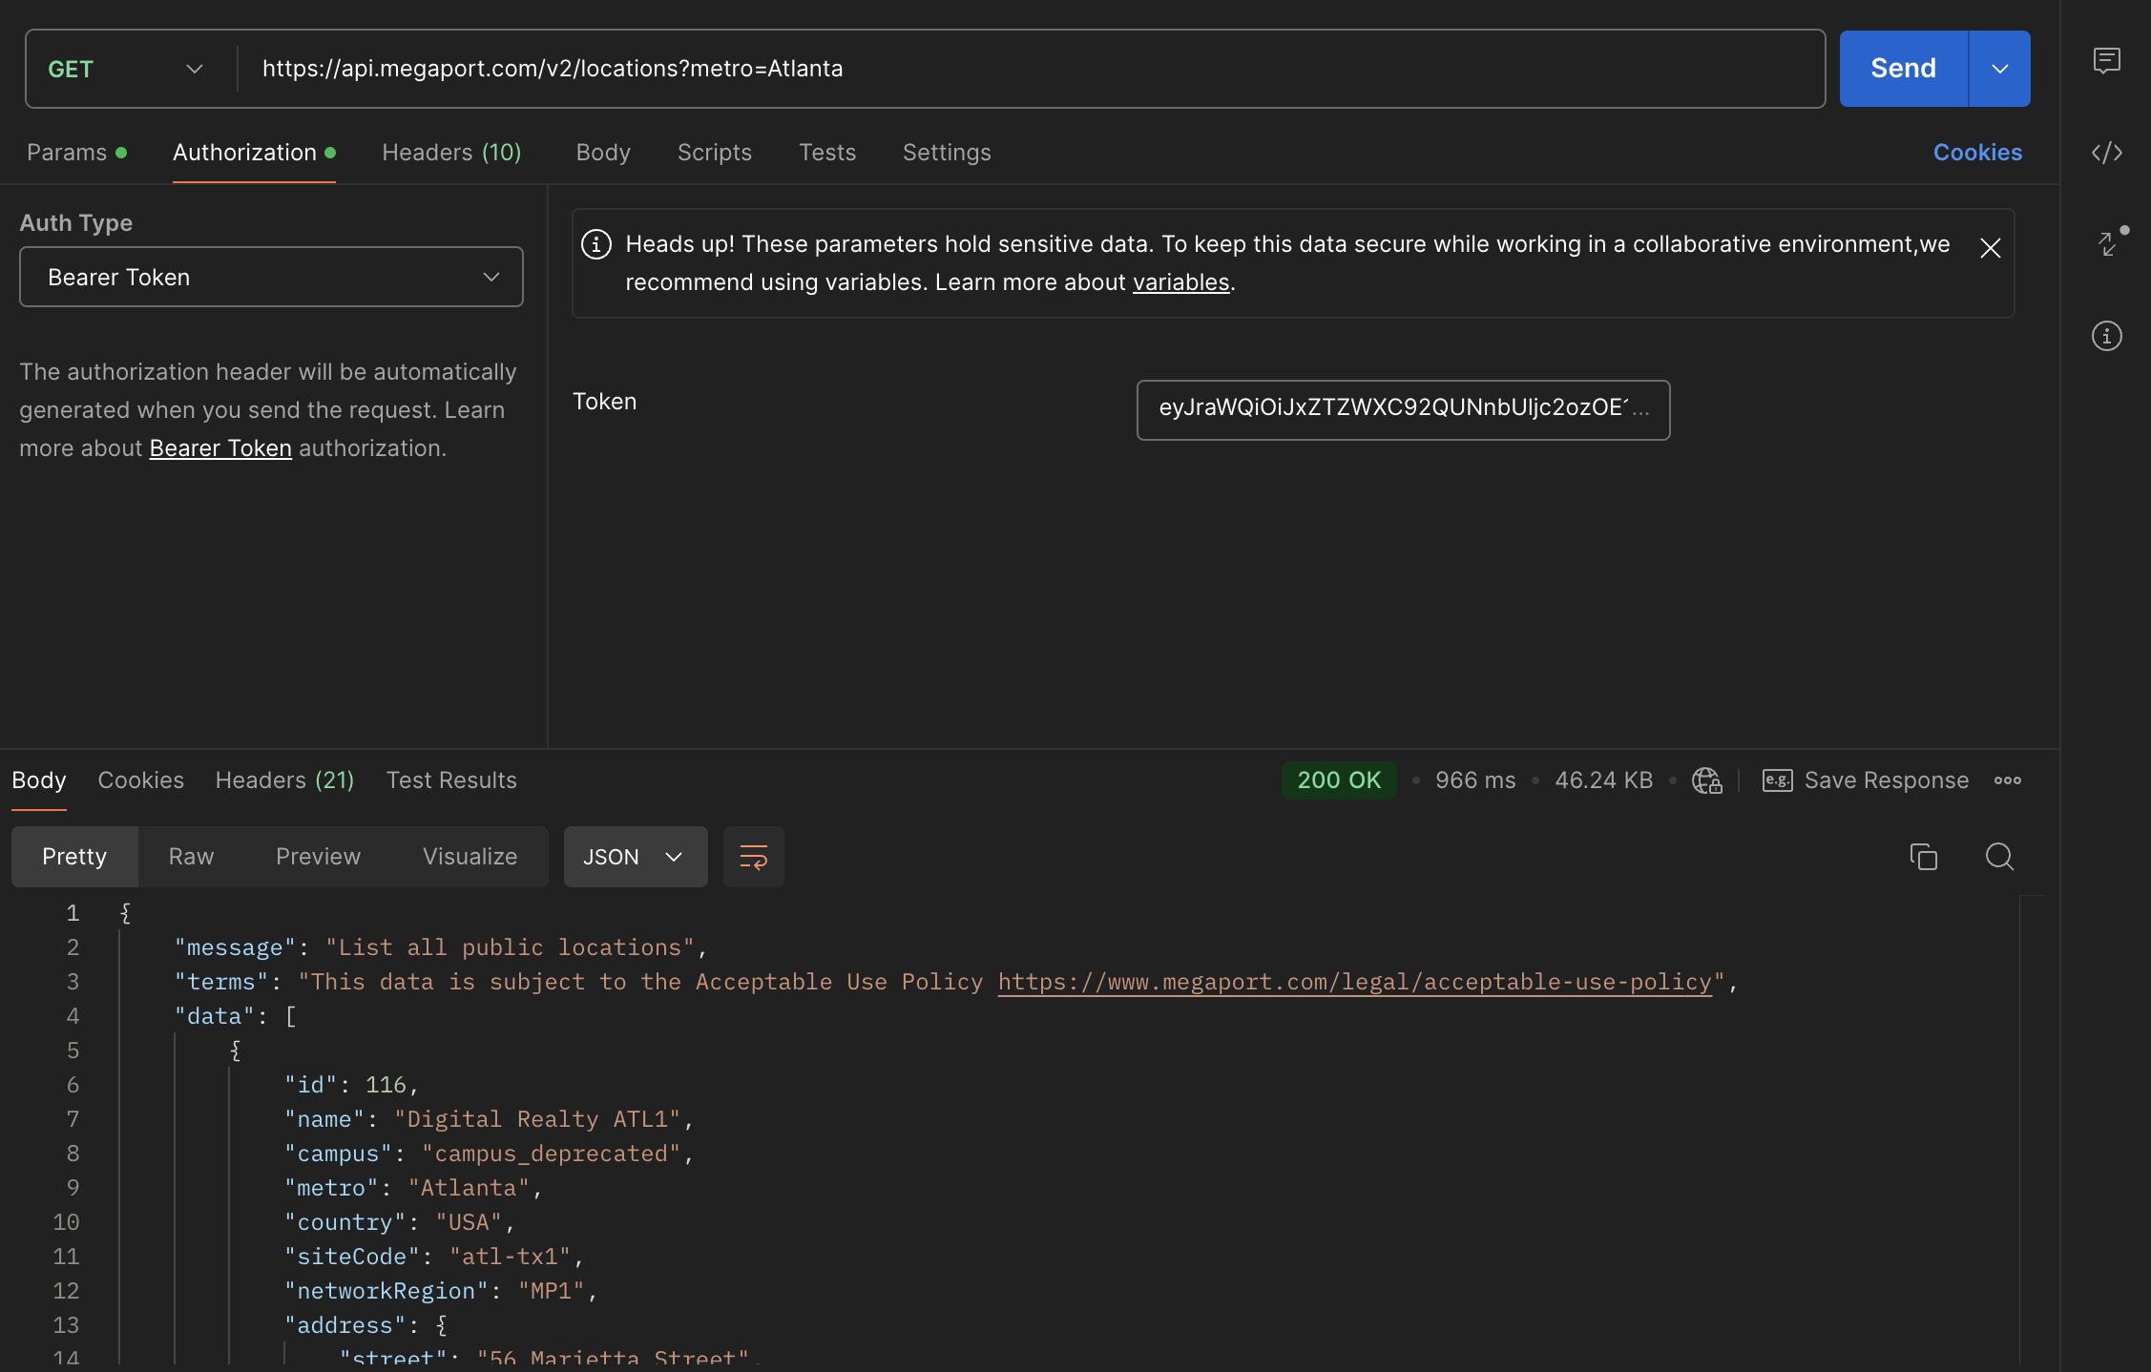Switch to the Params tab

(x=75, y=153)
